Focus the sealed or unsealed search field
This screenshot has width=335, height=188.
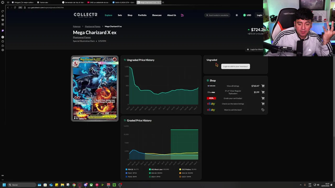217,15
